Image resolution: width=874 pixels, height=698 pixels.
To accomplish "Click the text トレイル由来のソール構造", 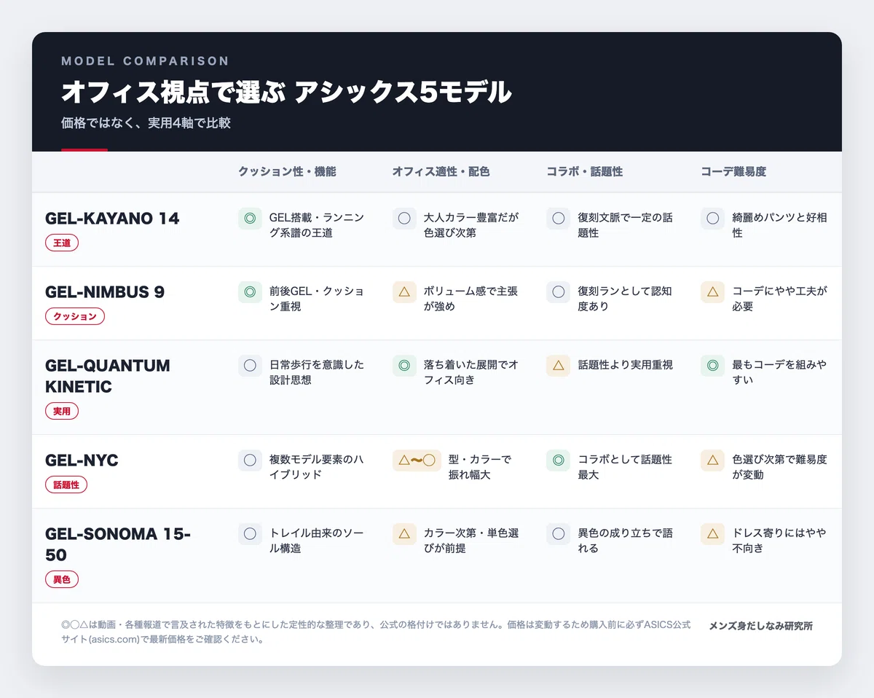I will click(317, 541).
